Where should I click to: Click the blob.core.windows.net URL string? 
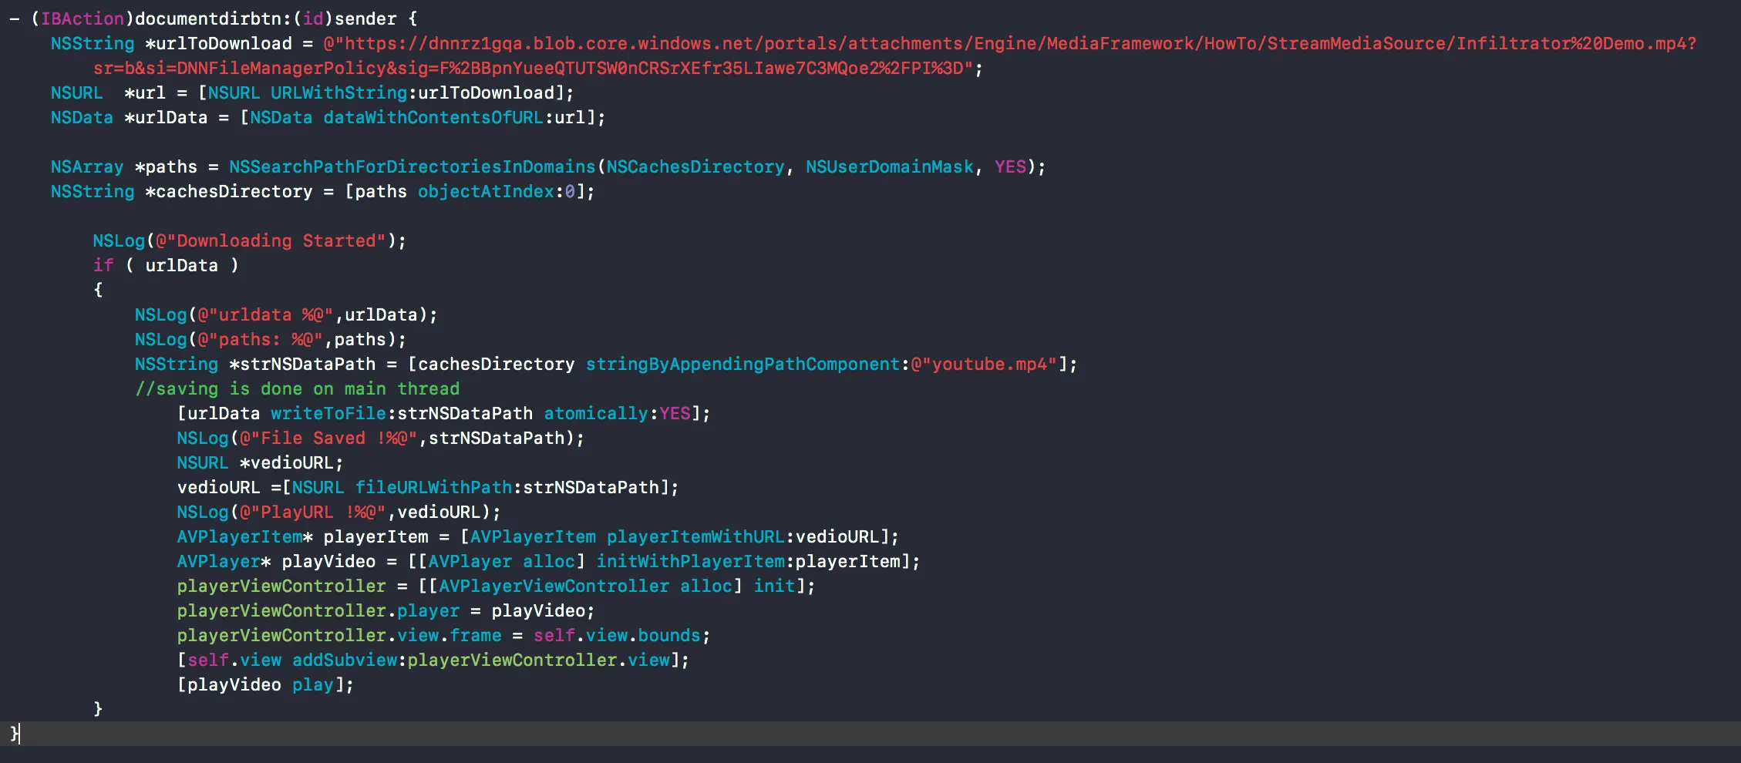point(1002,43)
